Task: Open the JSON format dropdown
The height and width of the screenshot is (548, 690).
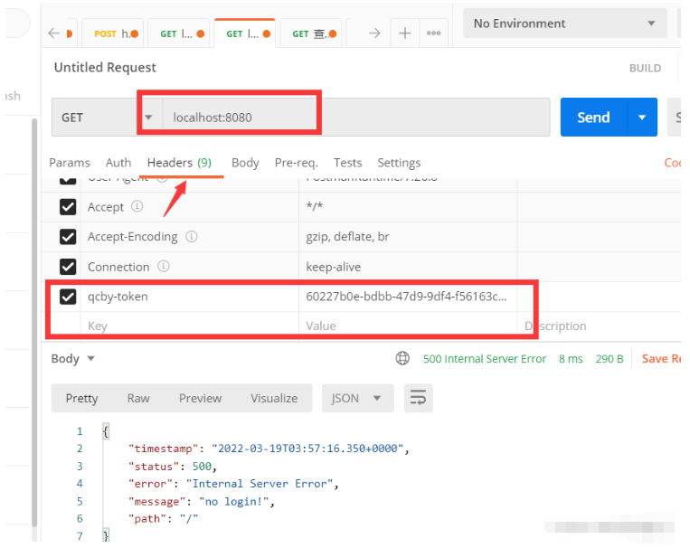Action: [357, 398]
